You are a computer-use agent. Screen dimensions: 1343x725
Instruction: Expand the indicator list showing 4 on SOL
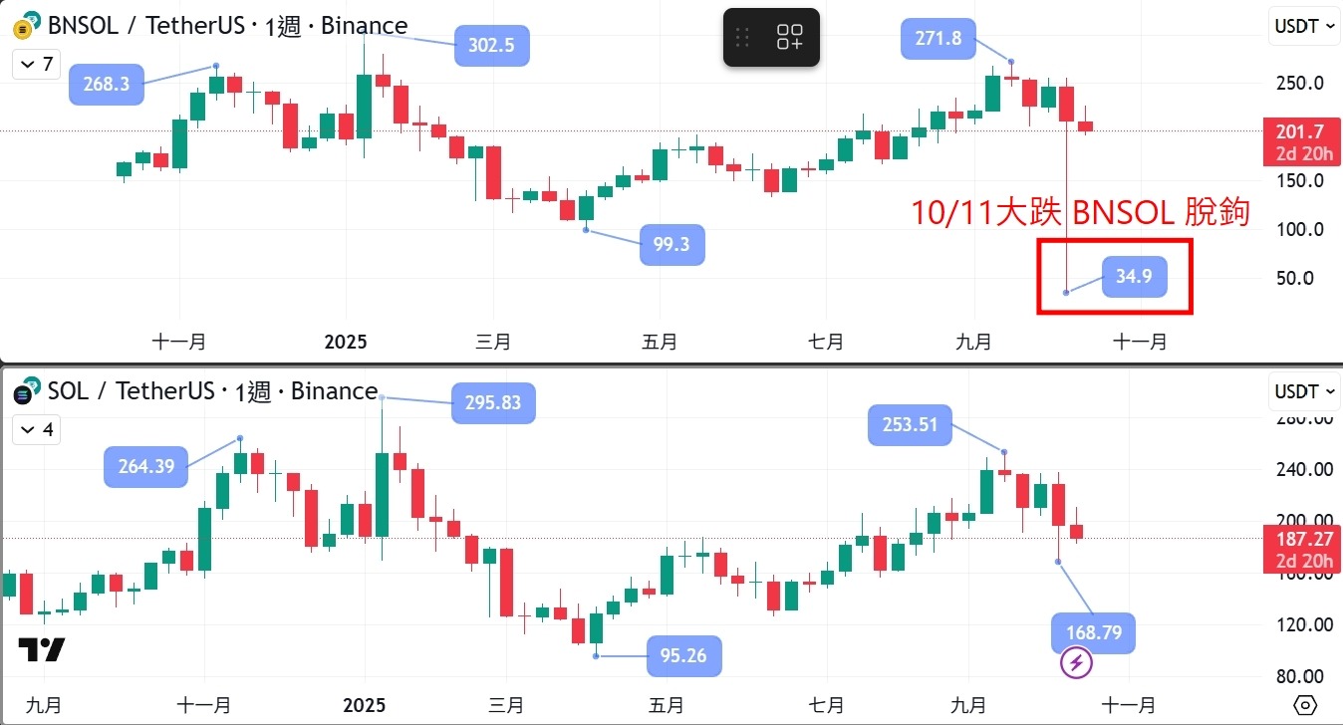36,429
